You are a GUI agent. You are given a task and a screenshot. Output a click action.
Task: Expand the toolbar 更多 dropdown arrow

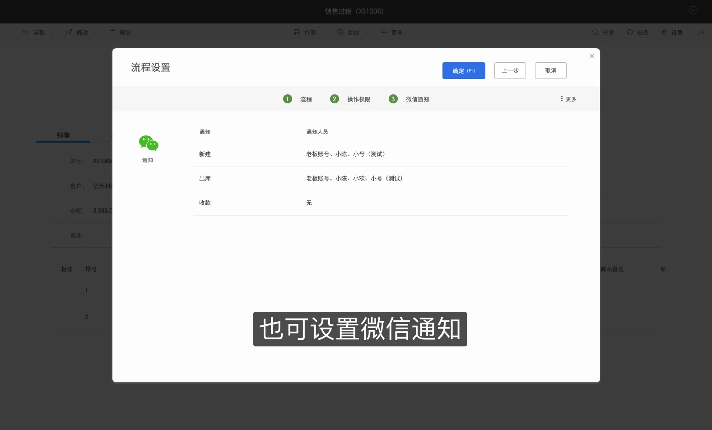410,32
